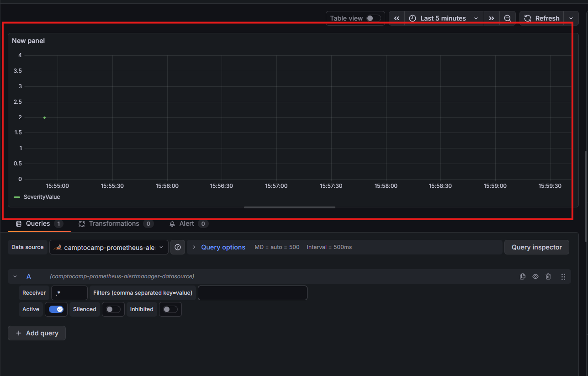Click the zoom out time range icon
Image resolution: width=588 pixels, height=376 pixels.
(x=508, y=18)
